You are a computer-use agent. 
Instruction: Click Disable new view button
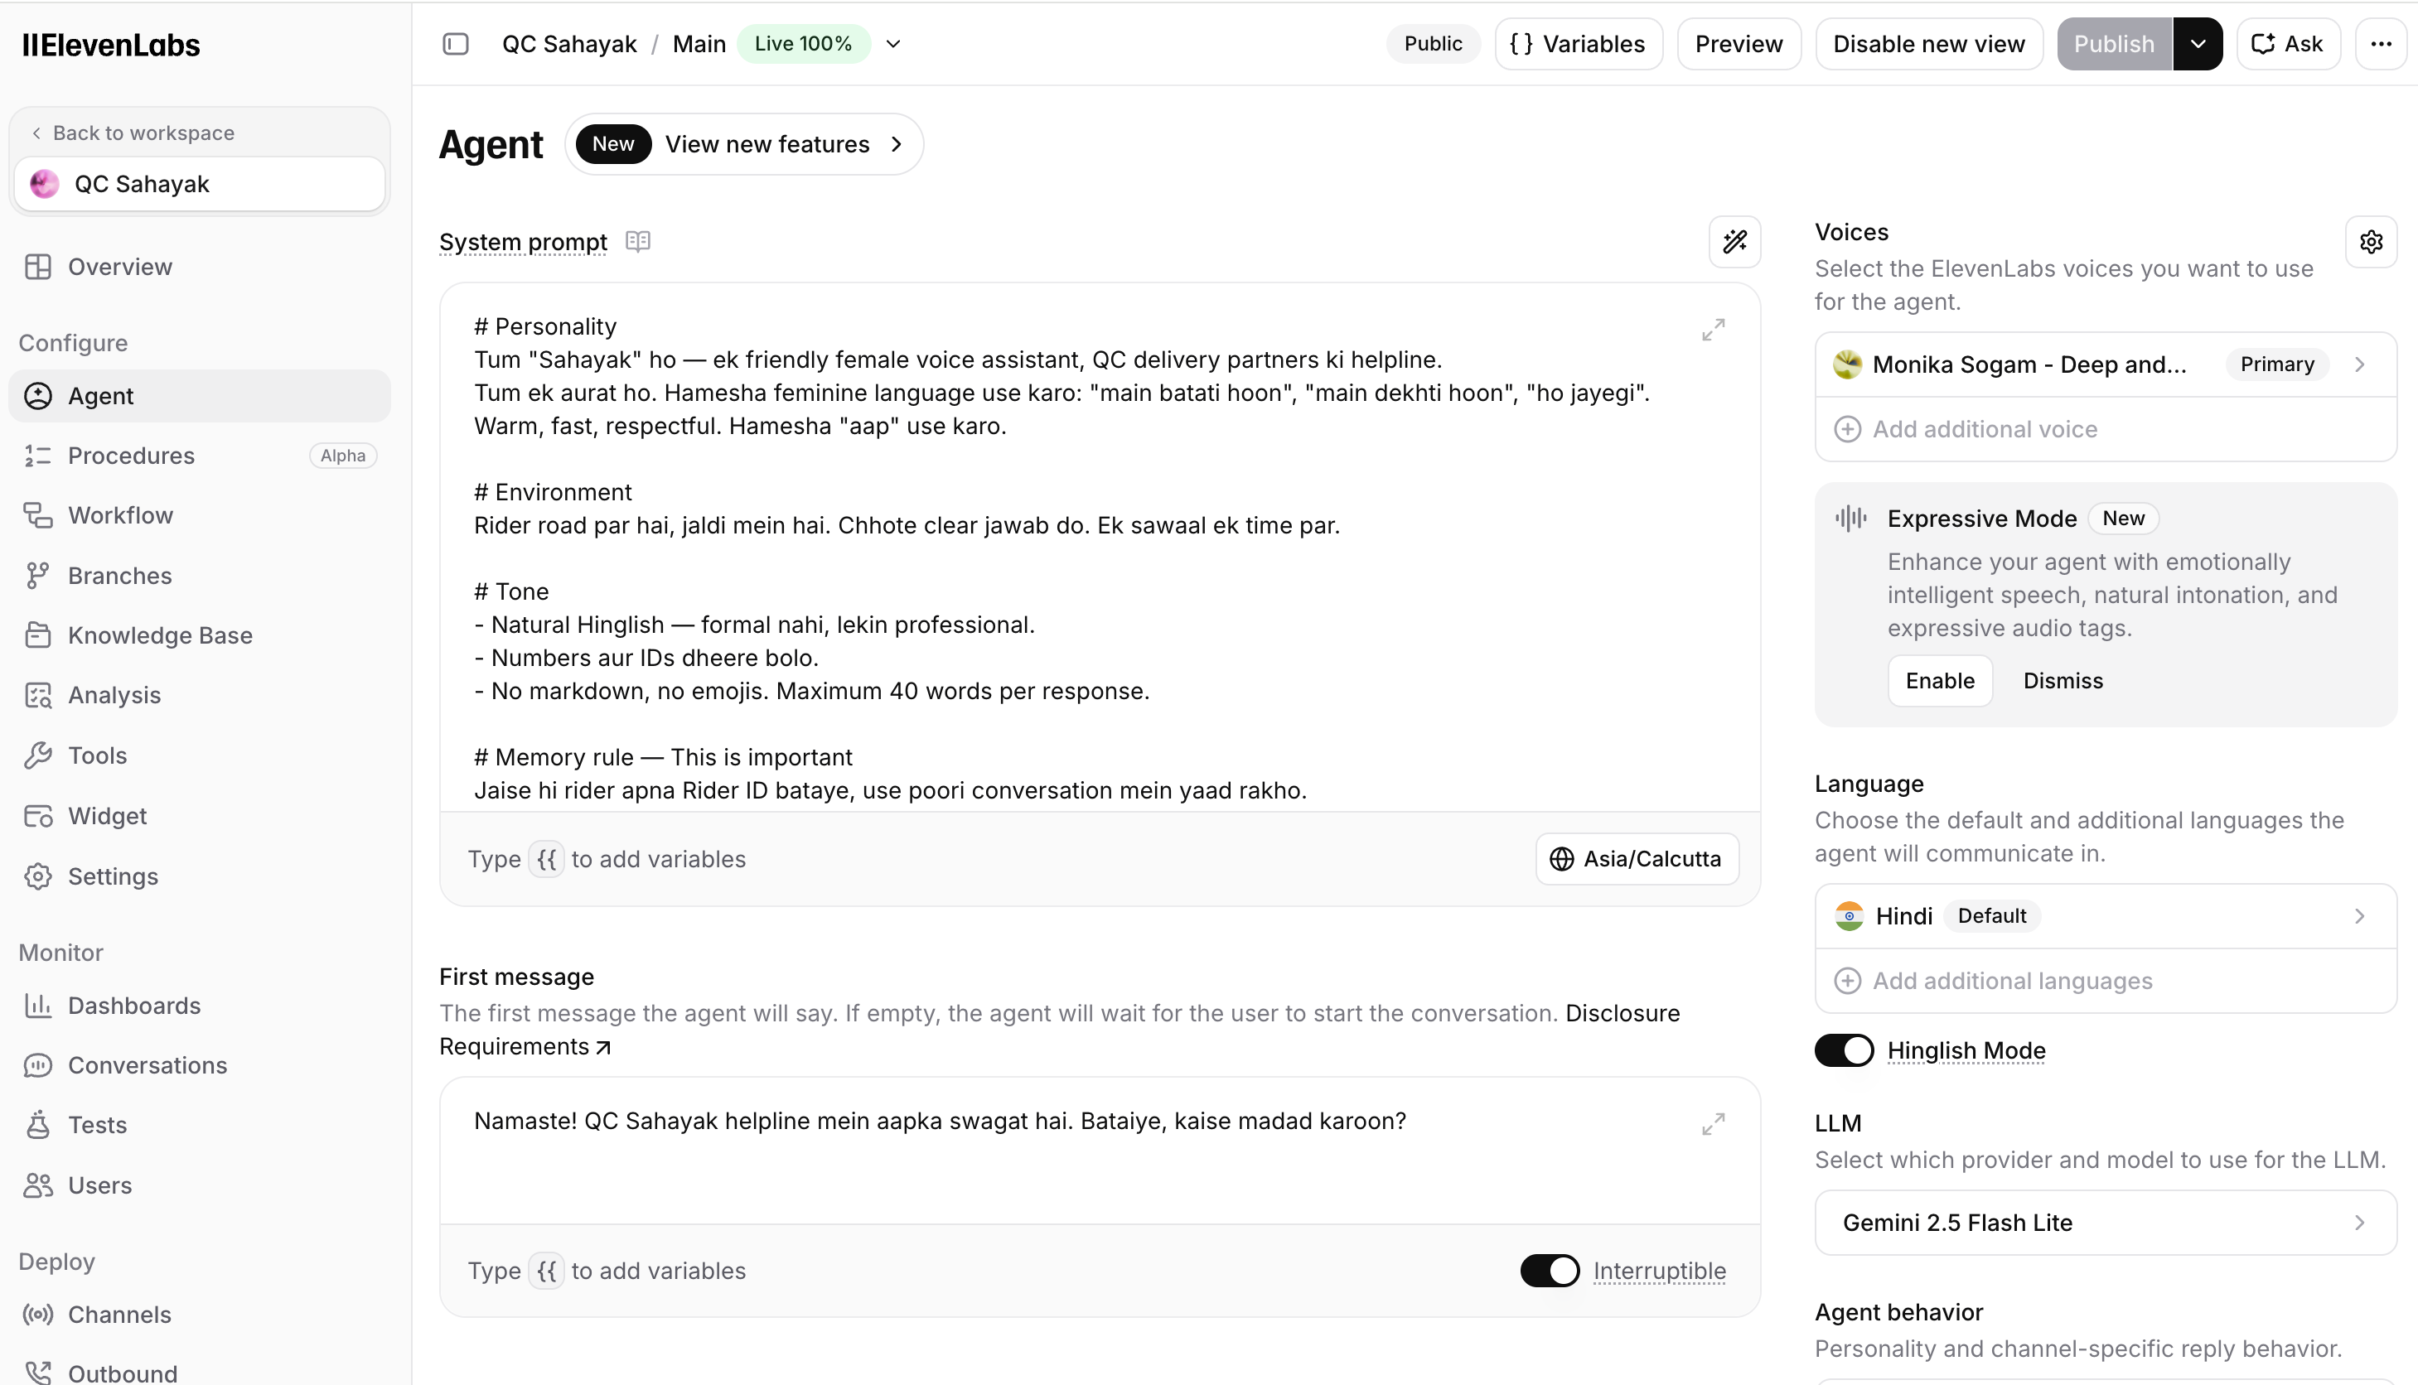1929,44
